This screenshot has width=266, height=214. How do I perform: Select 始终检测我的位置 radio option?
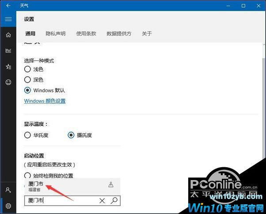27,175
